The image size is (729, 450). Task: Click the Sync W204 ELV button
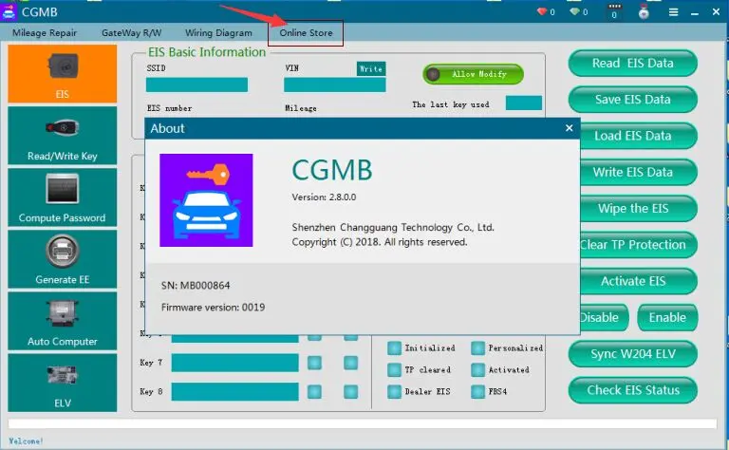(633, 354)
